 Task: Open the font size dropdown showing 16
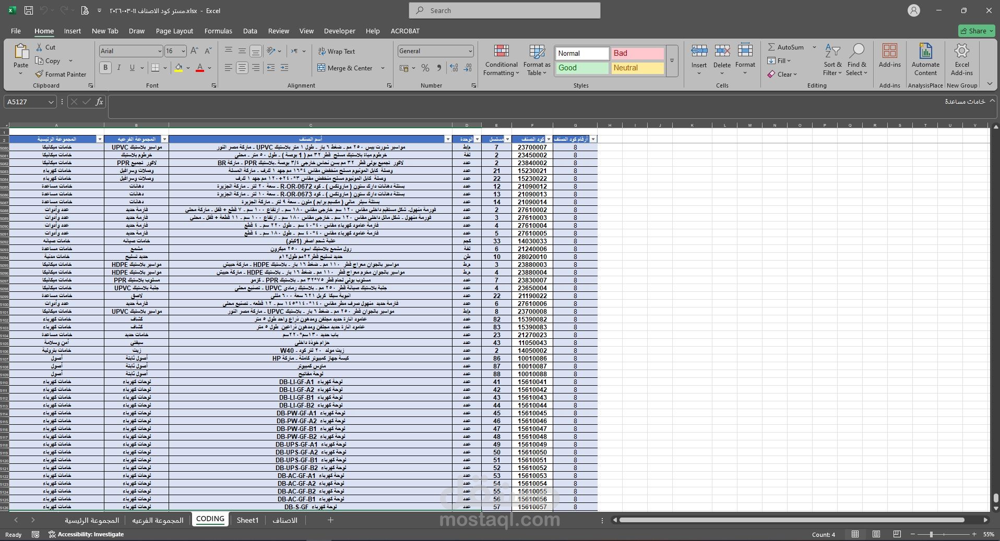tap(183, 51)
